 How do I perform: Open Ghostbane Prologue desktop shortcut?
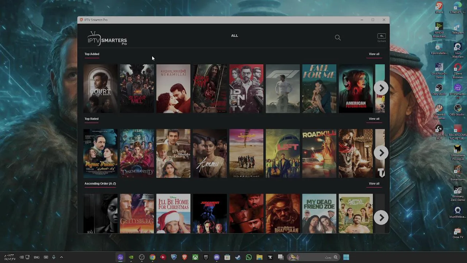click(458, 153)
